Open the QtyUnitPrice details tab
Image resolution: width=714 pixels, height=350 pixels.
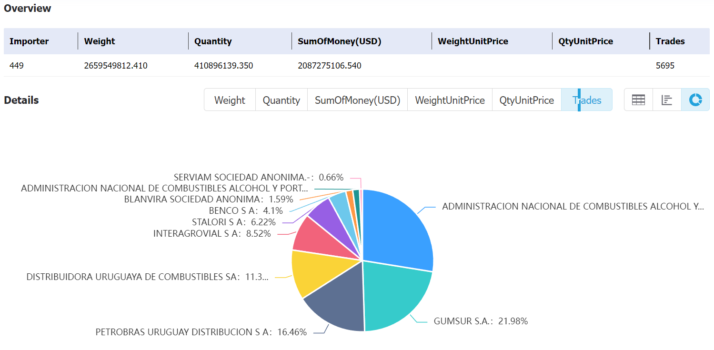tap(527, 100)
